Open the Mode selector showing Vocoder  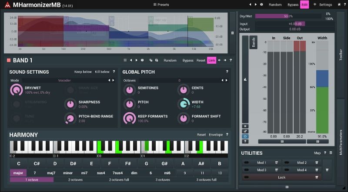point(64,80)
